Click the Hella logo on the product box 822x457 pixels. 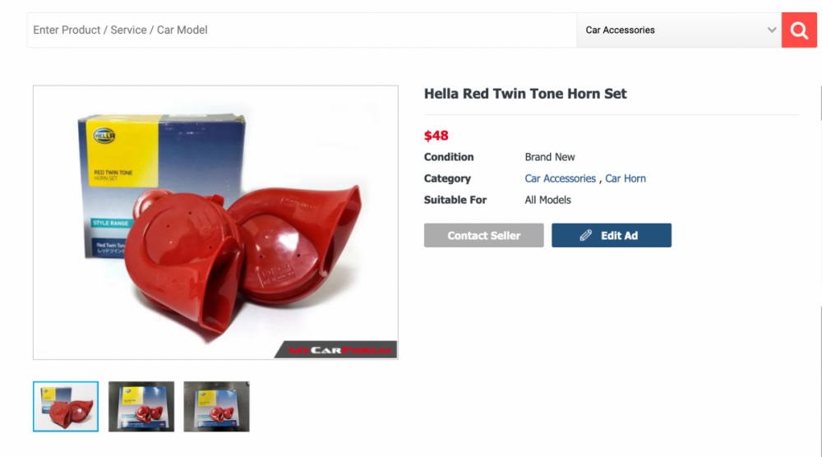click(x=104, y=135)
